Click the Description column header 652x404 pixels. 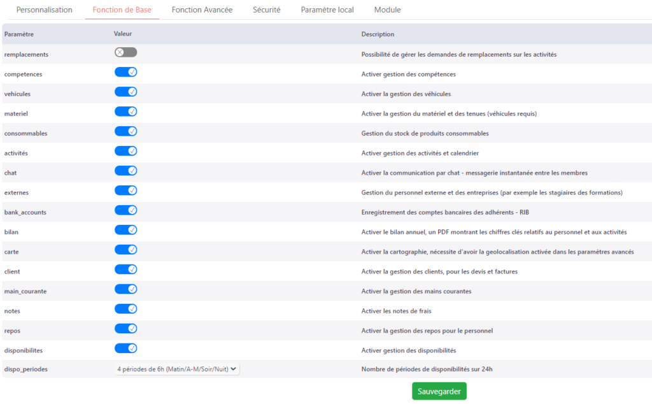(x=378, y=34)
